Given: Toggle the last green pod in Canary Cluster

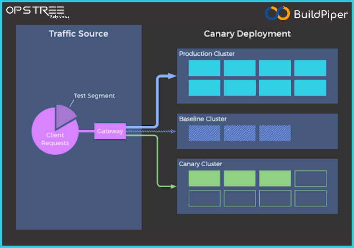Looking at the screenshot, I should pos(275,178).
